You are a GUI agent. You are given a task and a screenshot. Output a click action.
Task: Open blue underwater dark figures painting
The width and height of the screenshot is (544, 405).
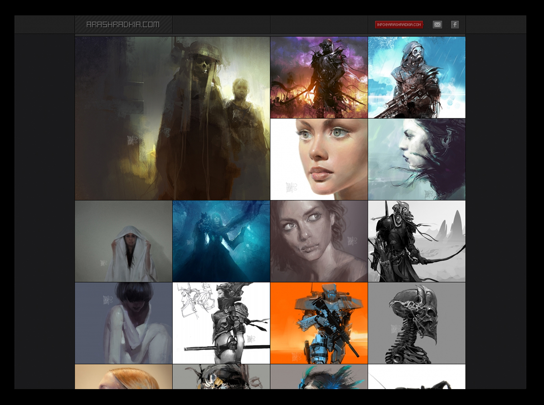tap(221, 241)
